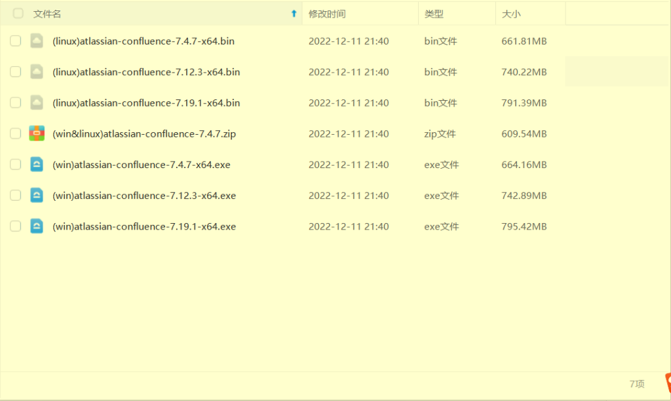The image size is (671, 401).
Task: Click the modified date of 7.12.3-x64.exe row
Action: pos(349,196)
